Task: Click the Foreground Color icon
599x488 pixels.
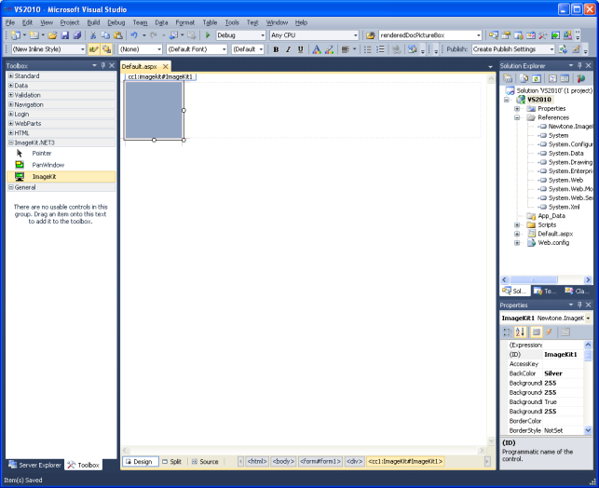Action: coord(317,49)
